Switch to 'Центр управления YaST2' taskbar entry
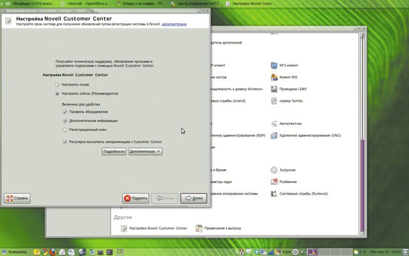The width and height of the screenshot is (409, 256). [x=195, y=4]
